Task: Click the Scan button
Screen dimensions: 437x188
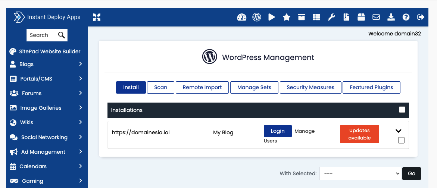Action: (161, 87)
